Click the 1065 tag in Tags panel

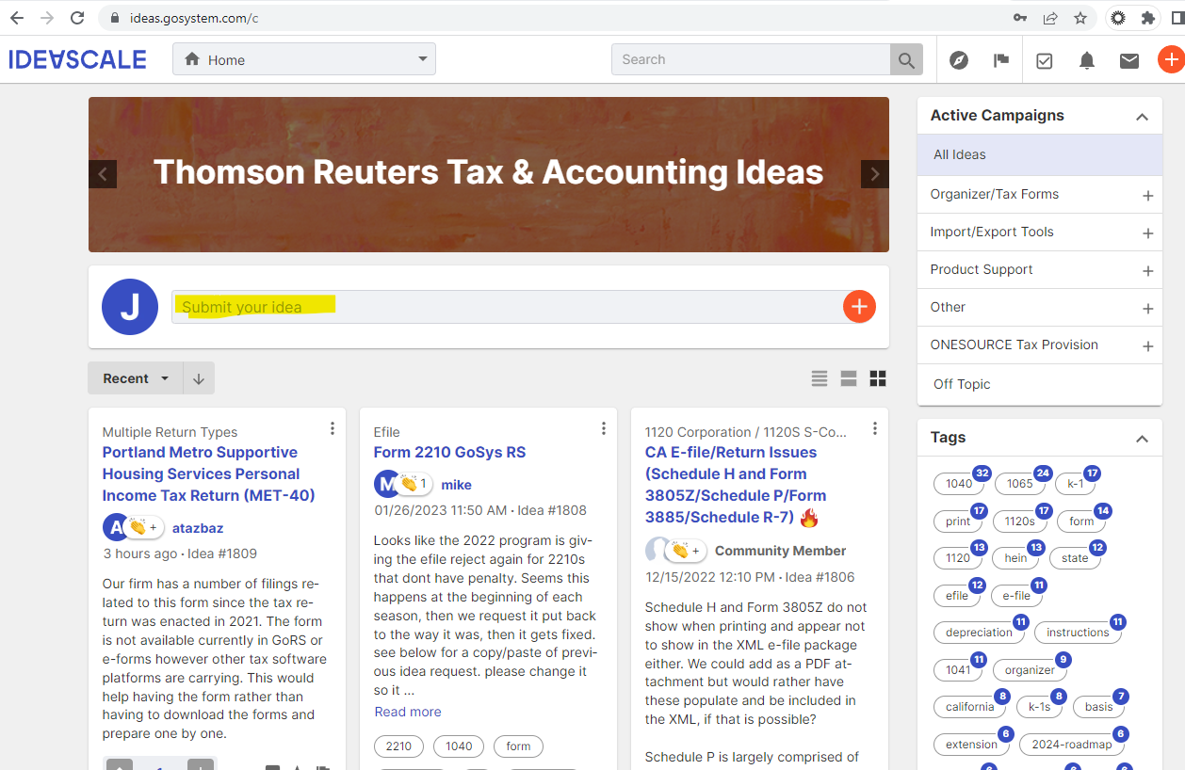[x=1019, y=484]
